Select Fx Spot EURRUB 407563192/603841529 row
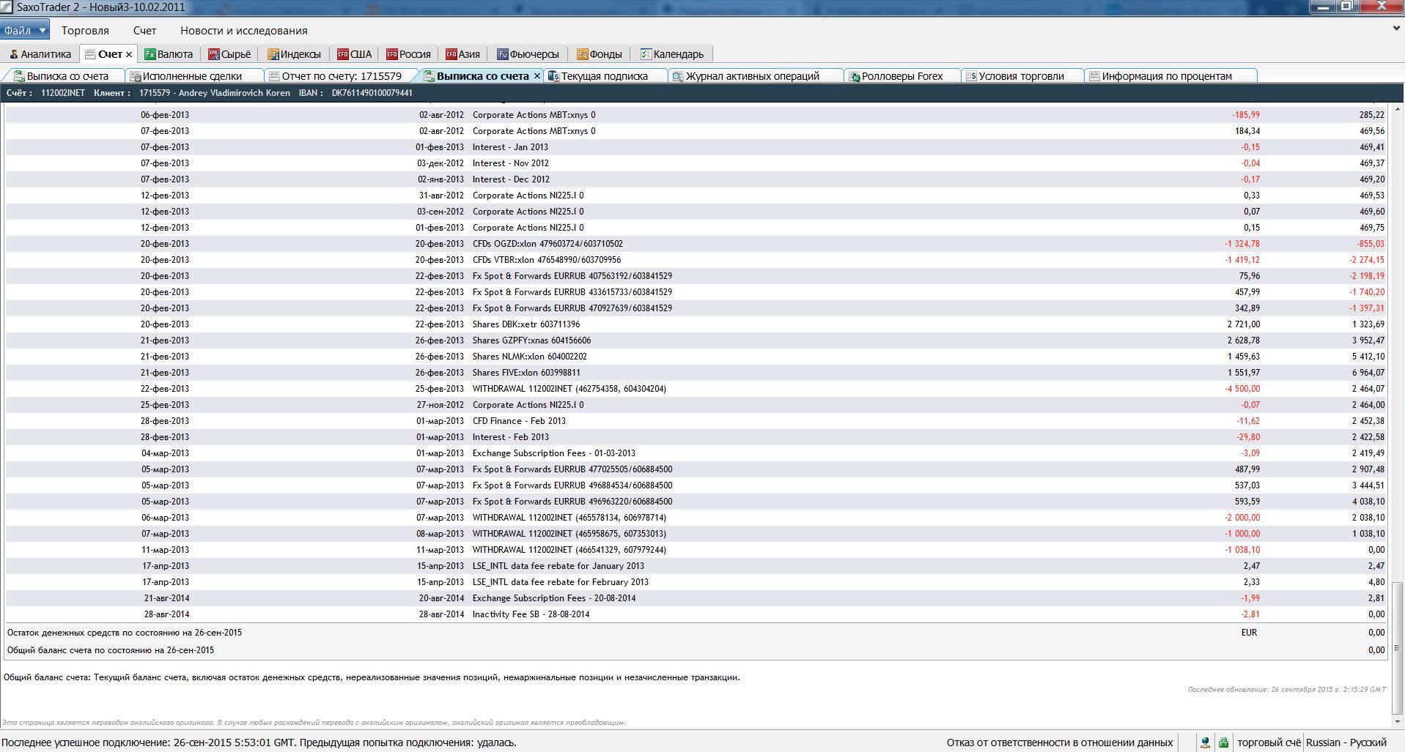 pos(696,276)
